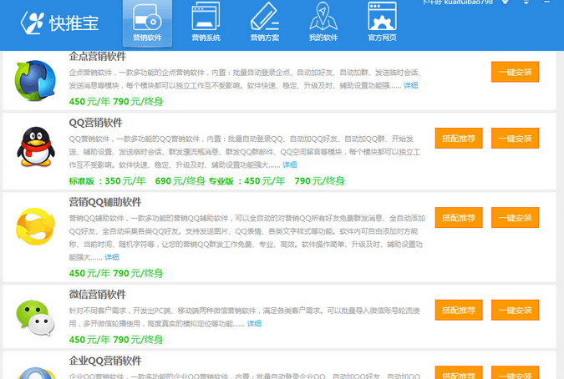Click the username kuaituibao798
The image size is (564, 379).
[x=468, y=3]
